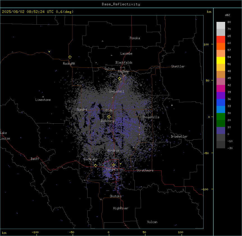Image resolution: width=242 pixels, height=236 pixels.
Task: Click the yellow diamond marker south of Cochrane
Action: pos(95,166)
